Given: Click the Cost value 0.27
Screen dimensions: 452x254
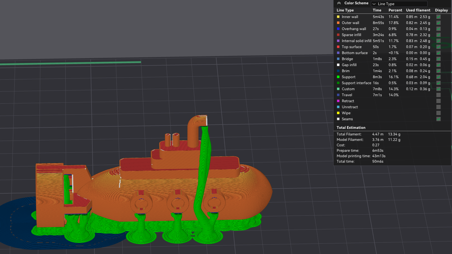Looking at the screenshot, I should (x=376, y=145).
